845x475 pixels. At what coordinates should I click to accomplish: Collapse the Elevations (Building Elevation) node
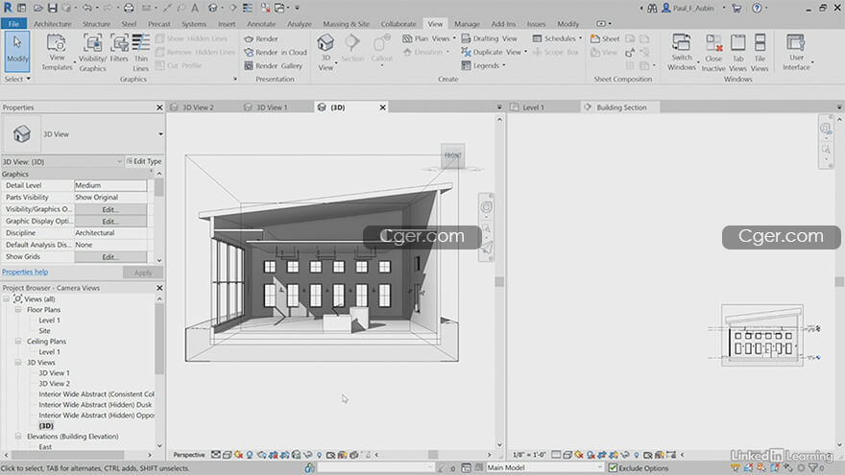[18, 437]
